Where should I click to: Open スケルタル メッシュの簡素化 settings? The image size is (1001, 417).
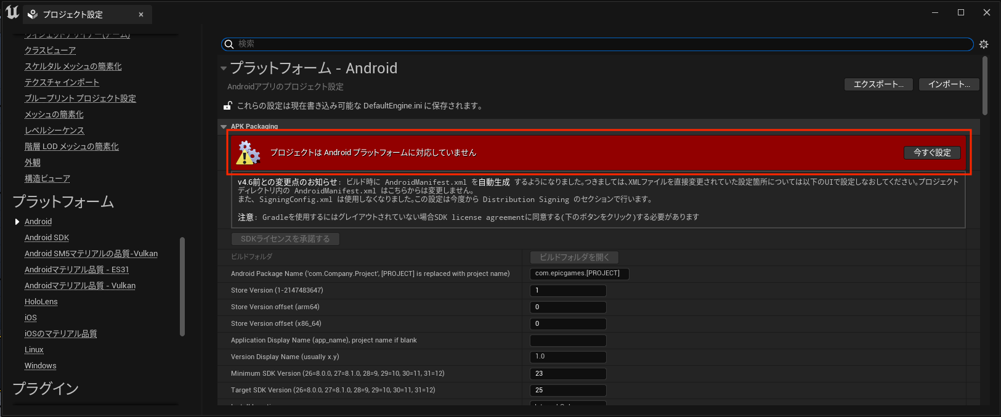point(73,67)
